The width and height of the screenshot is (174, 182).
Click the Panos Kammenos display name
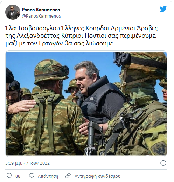[41, 10]
